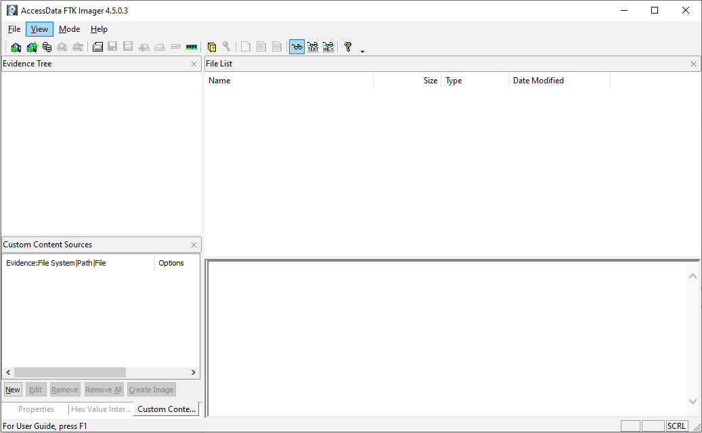The height and width of the screenshot is (433, 702).
Task: Minimize the FTK Imager window
Action: point(624,10)
